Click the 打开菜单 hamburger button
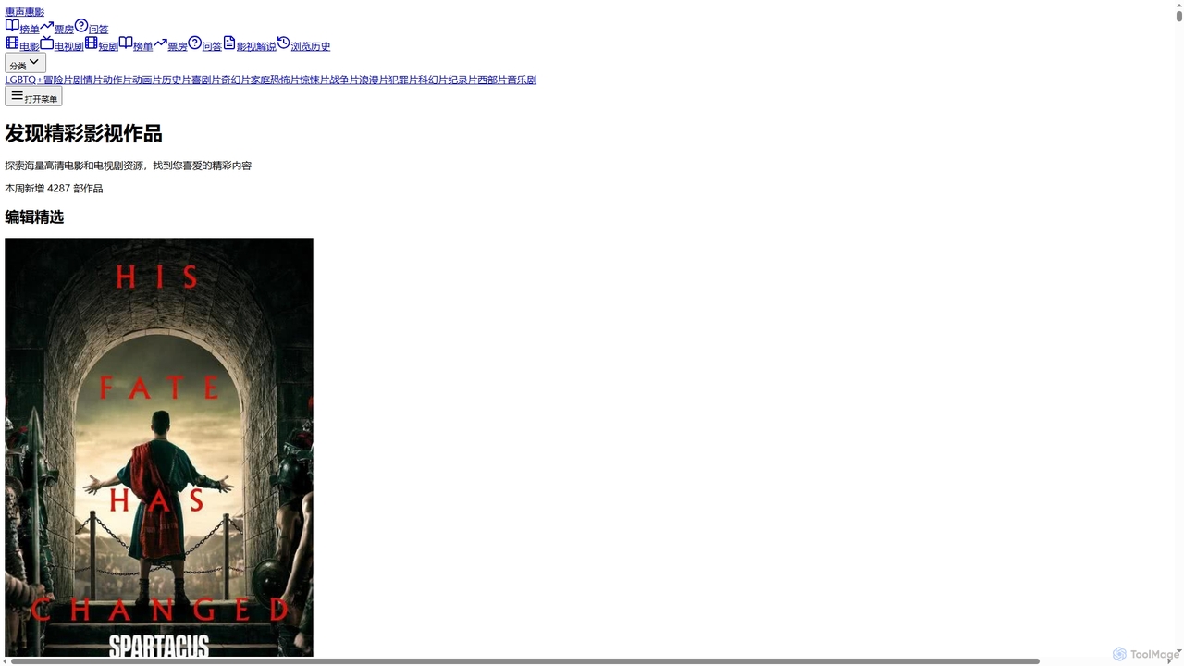This screenshot has height=666, width=1184. pos(33,96)
